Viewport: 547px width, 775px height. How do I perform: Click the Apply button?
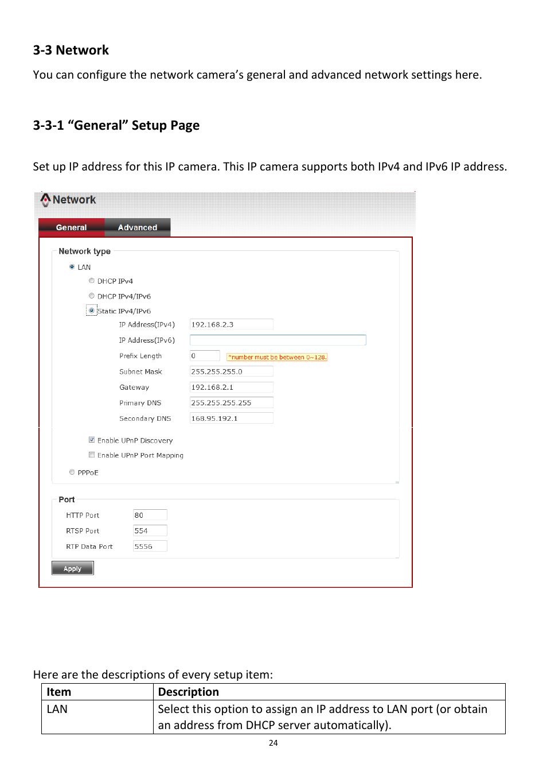[x=73, y=568]
